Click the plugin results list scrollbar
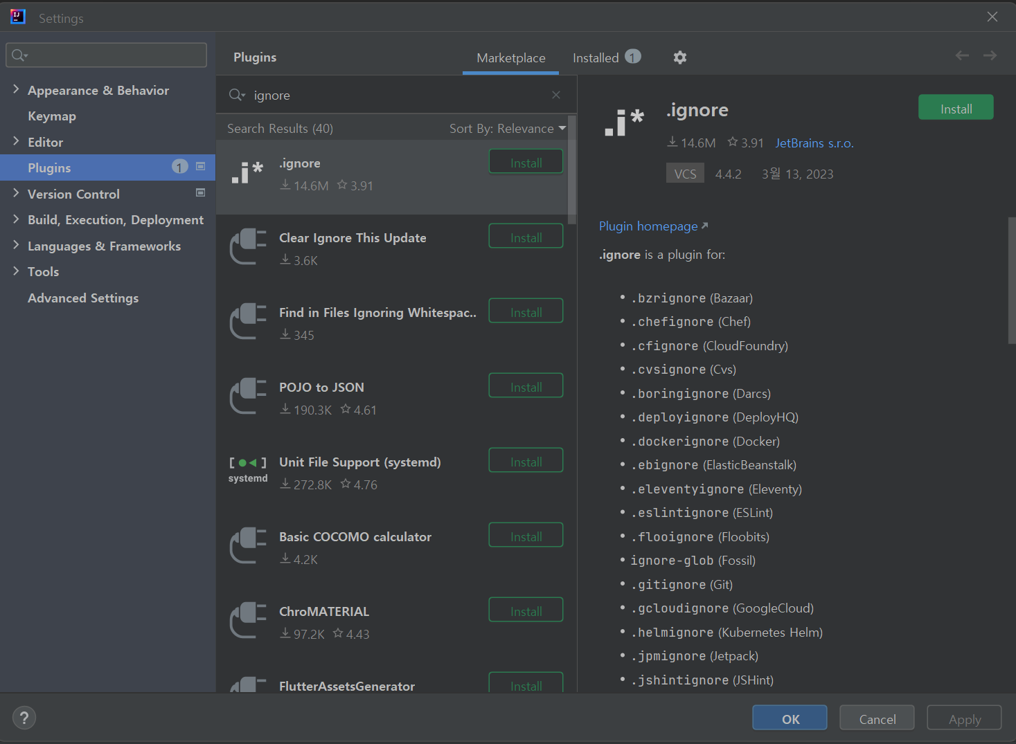Screen dimensions: 1016x744 [x=572, y=170]
